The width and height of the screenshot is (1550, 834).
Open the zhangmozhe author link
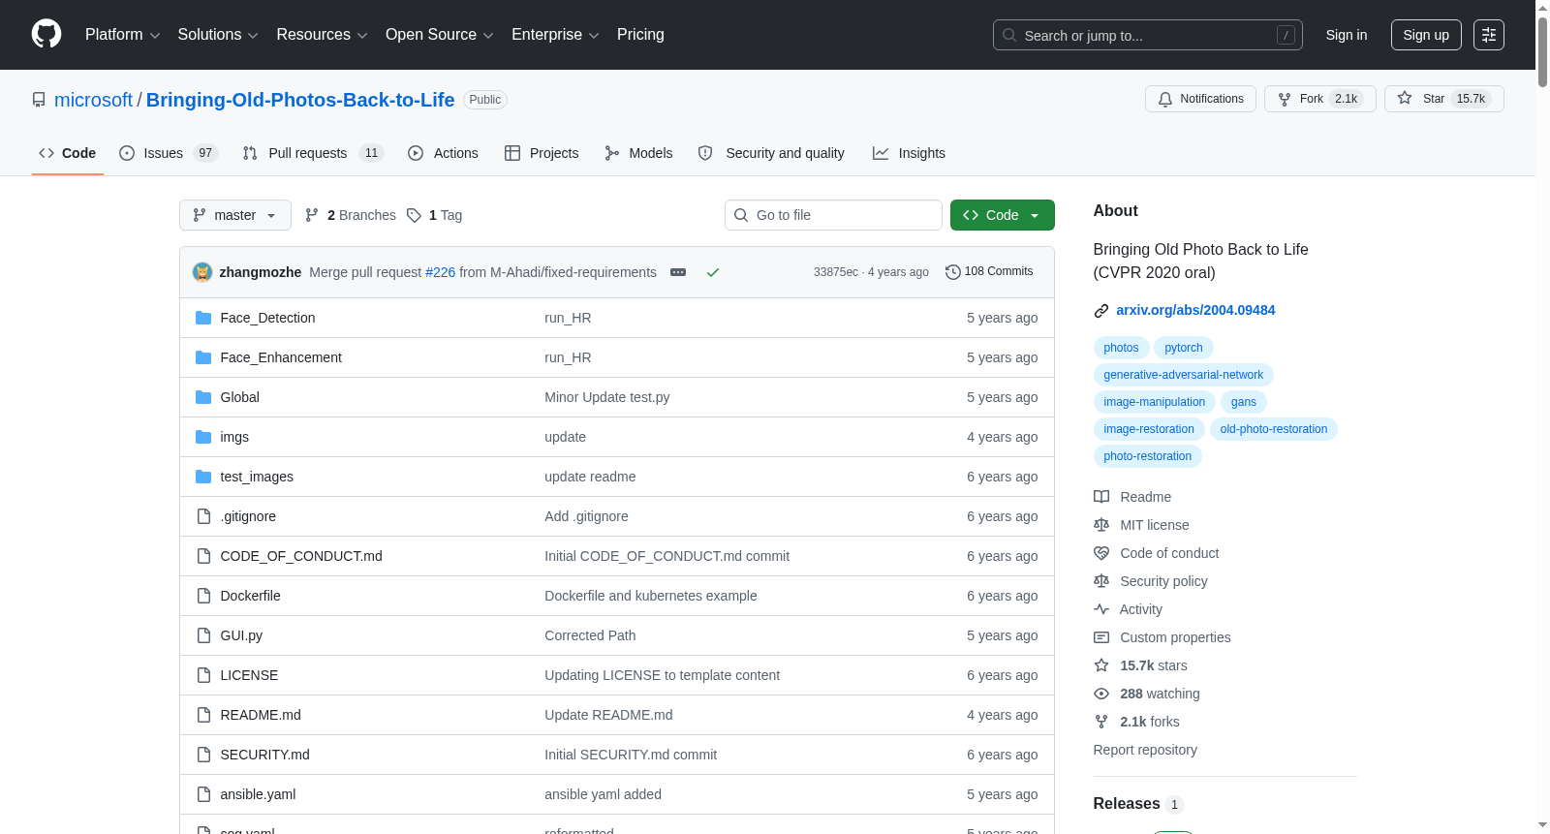[261, 272]
